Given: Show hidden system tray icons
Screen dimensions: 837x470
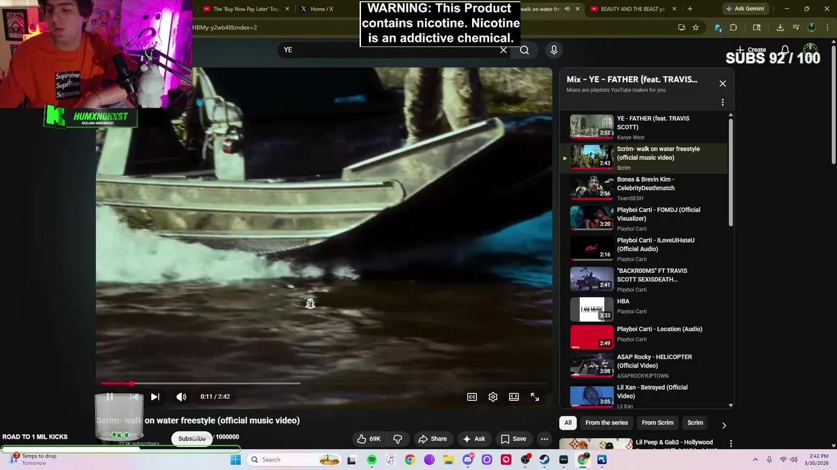Looking at the screenshot, I should 755,460.
